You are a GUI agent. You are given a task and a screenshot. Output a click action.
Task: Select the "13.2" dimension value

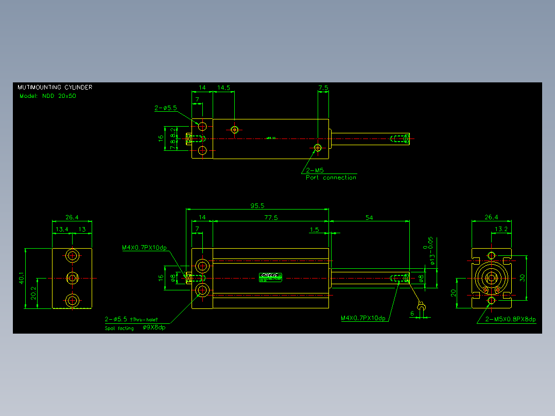point(501,229)
